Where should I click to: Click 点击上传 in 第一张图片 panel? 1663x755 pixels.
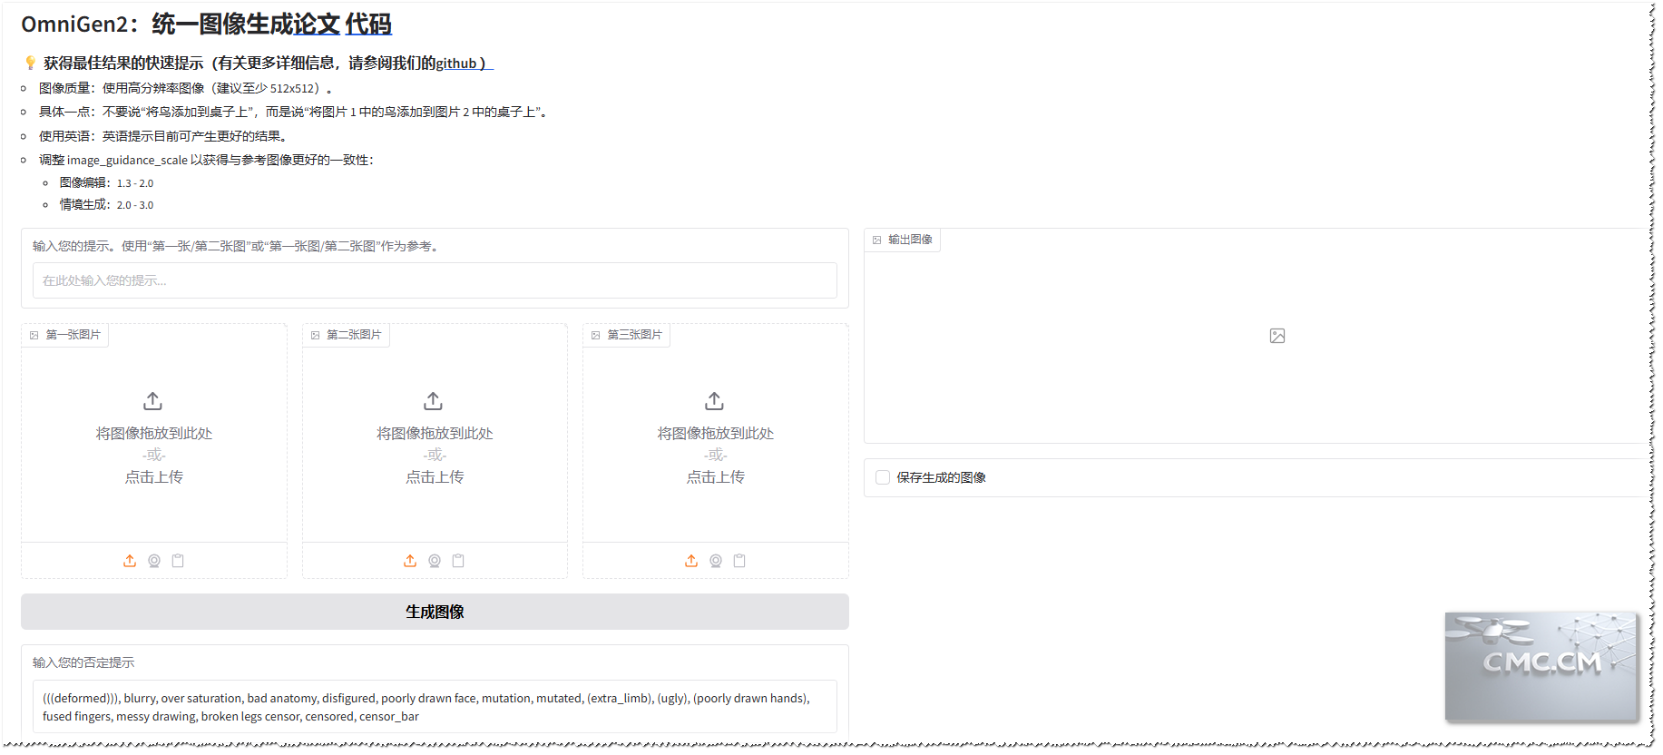click(153, 477)
